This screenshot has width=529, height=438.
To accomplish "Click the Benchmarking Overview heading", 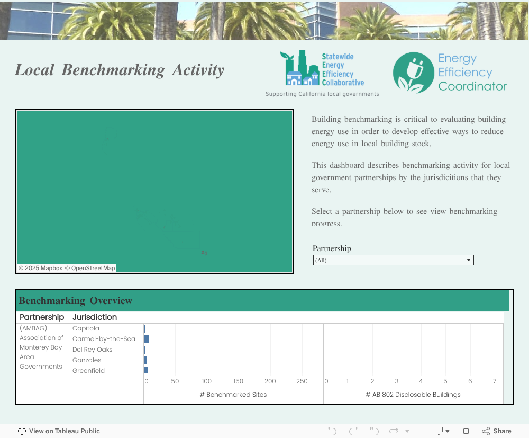I will [x=75, y=300].
